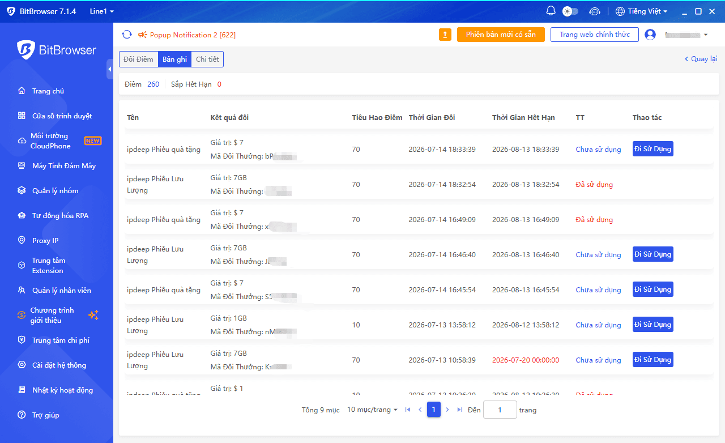Toggle the light/dark theme switch
Viewport: 725px width, 443px height.
tap(570, 11)
